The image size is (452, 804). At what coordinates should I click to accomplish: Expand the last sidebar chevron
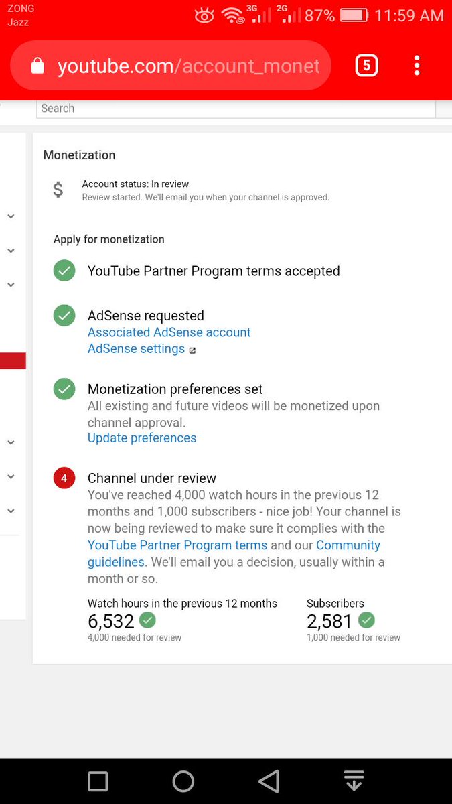(x=11, y=511)
